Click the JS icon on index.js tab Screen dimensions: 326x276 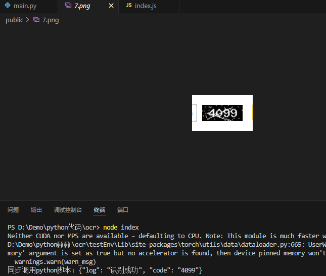[129, 5]
